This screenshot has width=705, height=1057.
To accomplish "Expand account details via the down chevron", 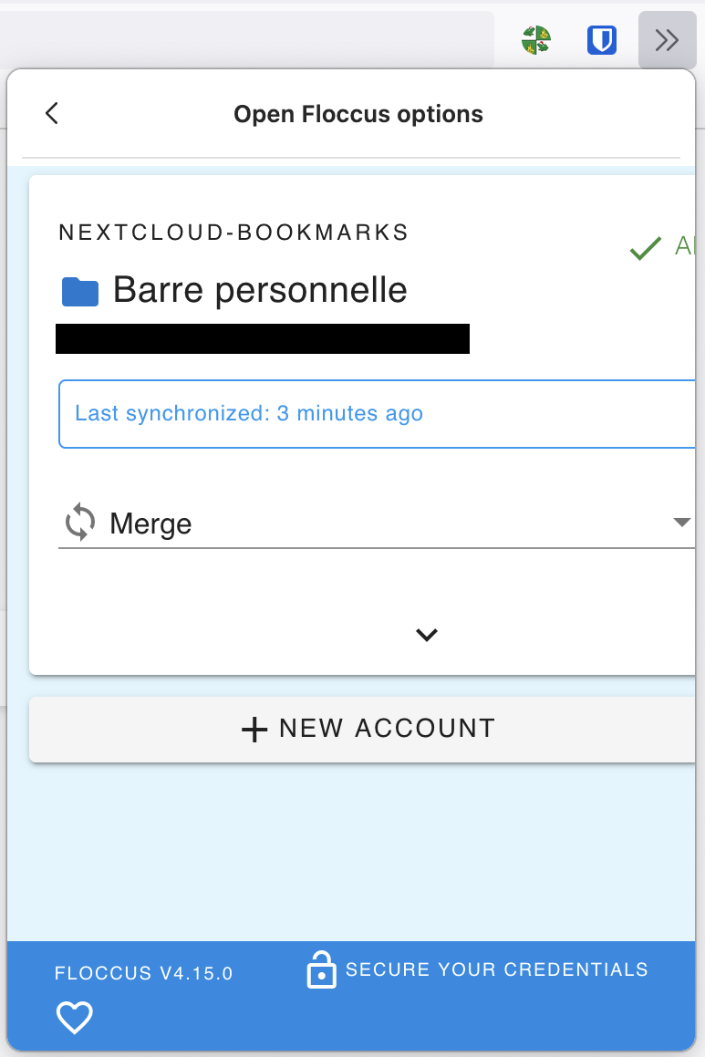I will click(x=426, y=635).
